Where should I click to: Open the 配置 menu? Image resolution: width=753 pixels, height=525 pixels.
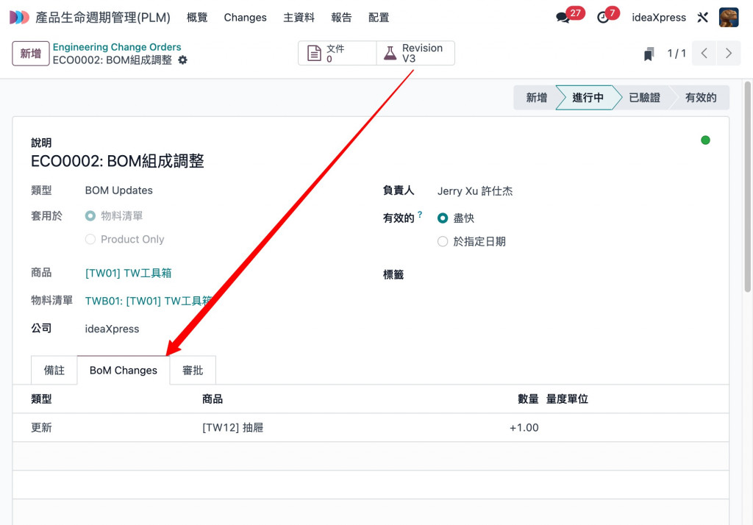point(379,18)
